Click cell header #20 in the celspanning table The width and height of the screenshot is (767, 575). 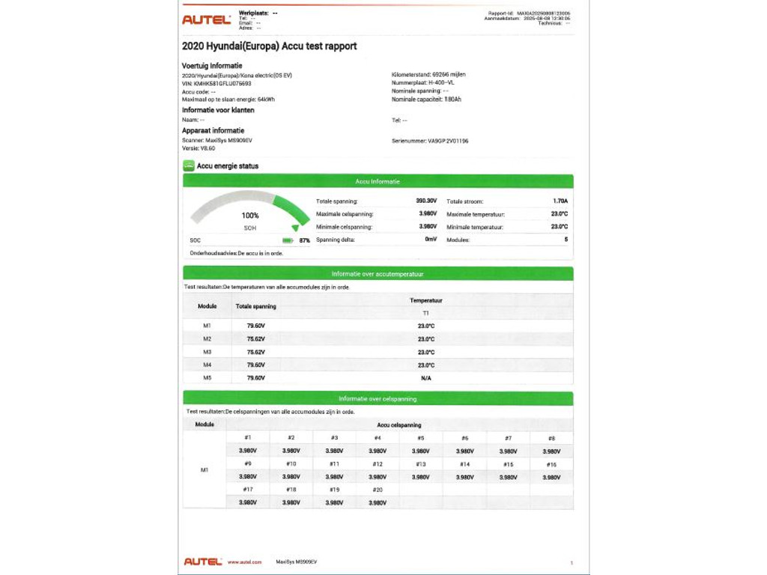tap(378, 490)
